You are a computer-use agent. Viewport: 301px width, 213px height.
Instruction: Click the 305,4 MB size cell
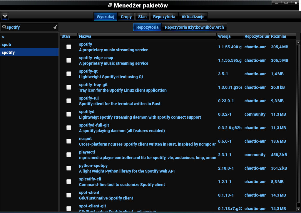(280, 47)
